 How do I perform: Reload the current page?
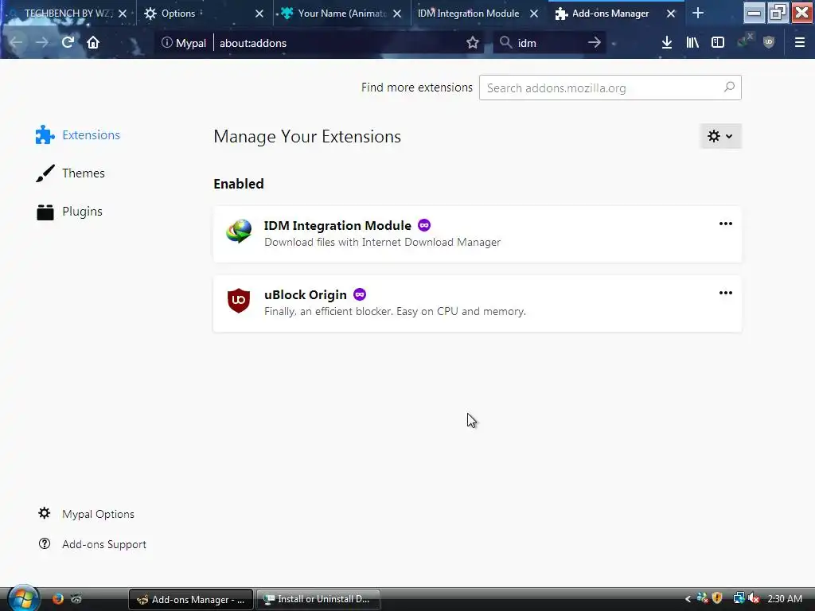pyautogui.click(x=68, y=43)
